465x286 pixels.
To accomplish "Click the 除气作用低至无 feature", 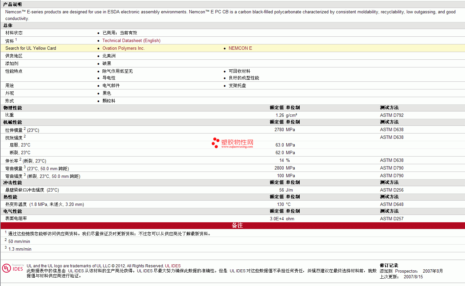I will click(118, 71).
